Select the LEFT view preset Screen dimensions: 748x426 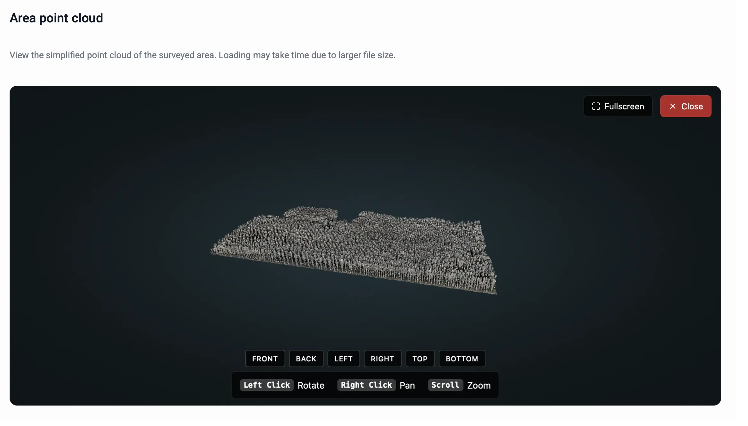tap(343, 359)
